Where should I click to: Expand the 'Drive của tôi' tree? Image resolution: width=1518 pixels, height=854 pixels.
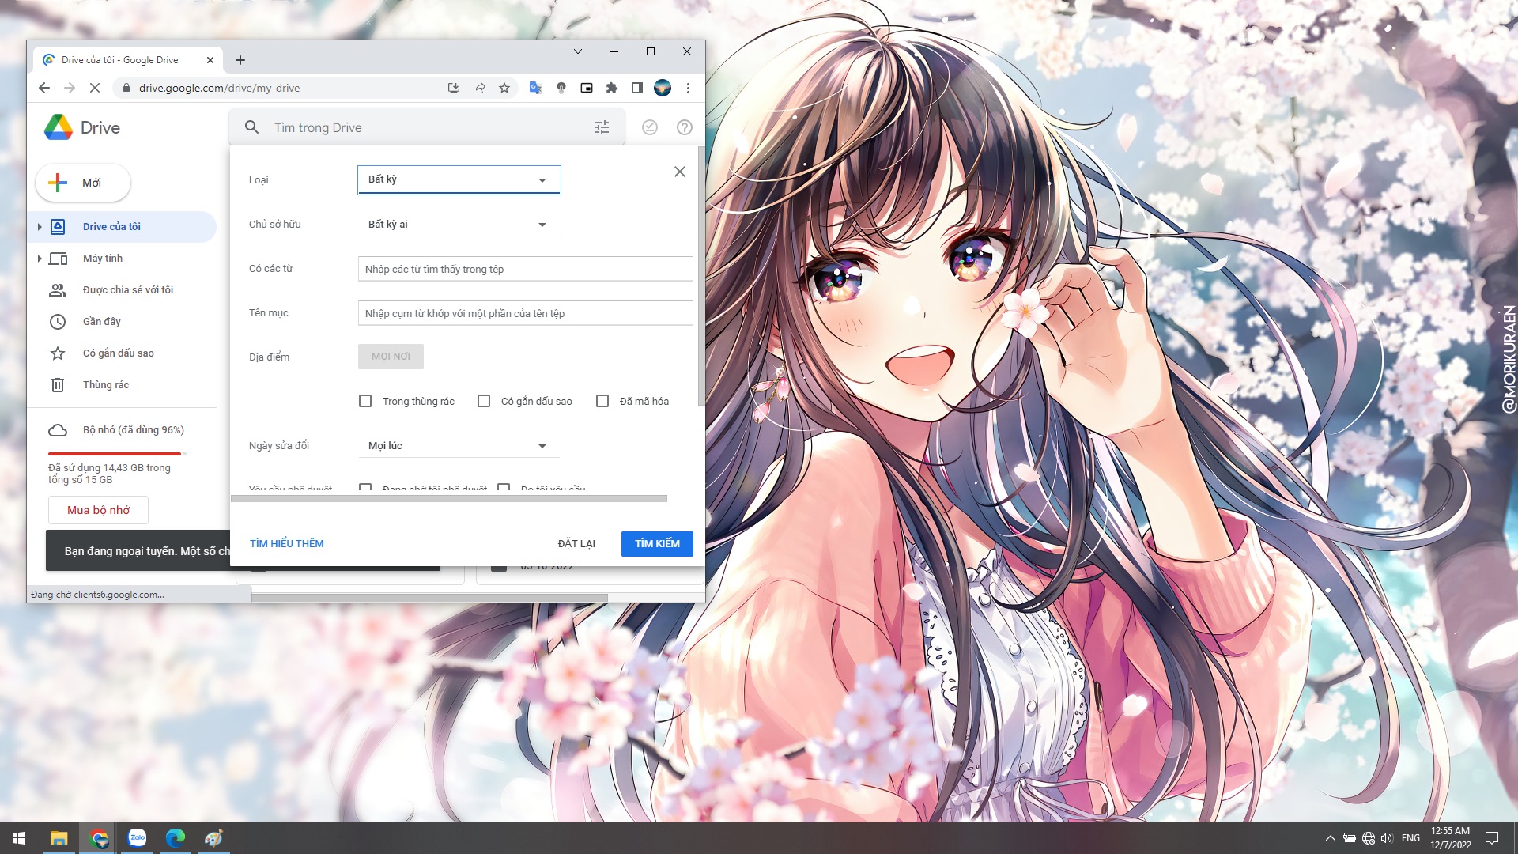point(40,227)
